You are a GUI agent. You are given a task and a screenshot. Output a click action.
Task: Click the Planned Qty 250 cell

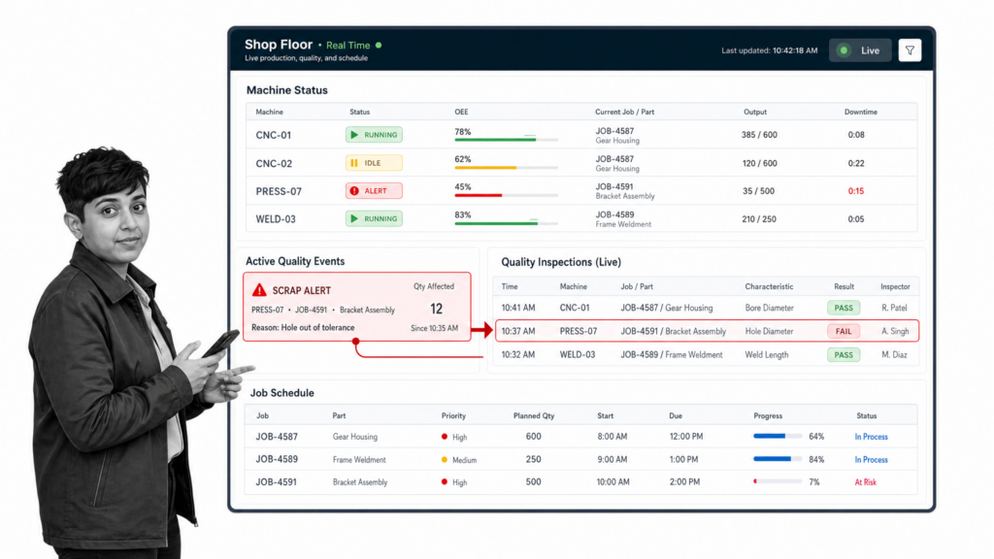533,459
